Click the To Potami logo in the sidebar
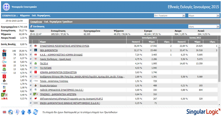222x117 pixels. coord(4,62)
